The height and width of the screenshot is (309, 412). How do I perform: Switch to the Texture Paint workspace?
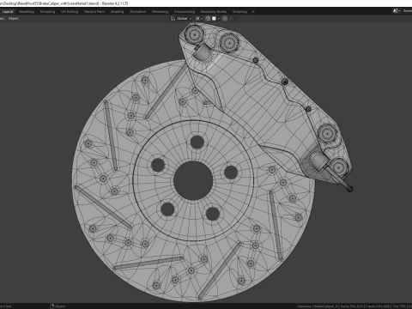(x=94, y=12)
